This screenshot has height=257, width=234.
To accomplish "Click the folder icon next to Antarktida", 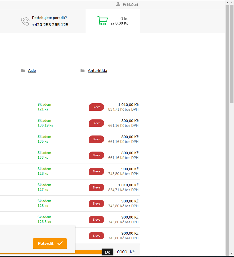I will [x=83, y=71].
